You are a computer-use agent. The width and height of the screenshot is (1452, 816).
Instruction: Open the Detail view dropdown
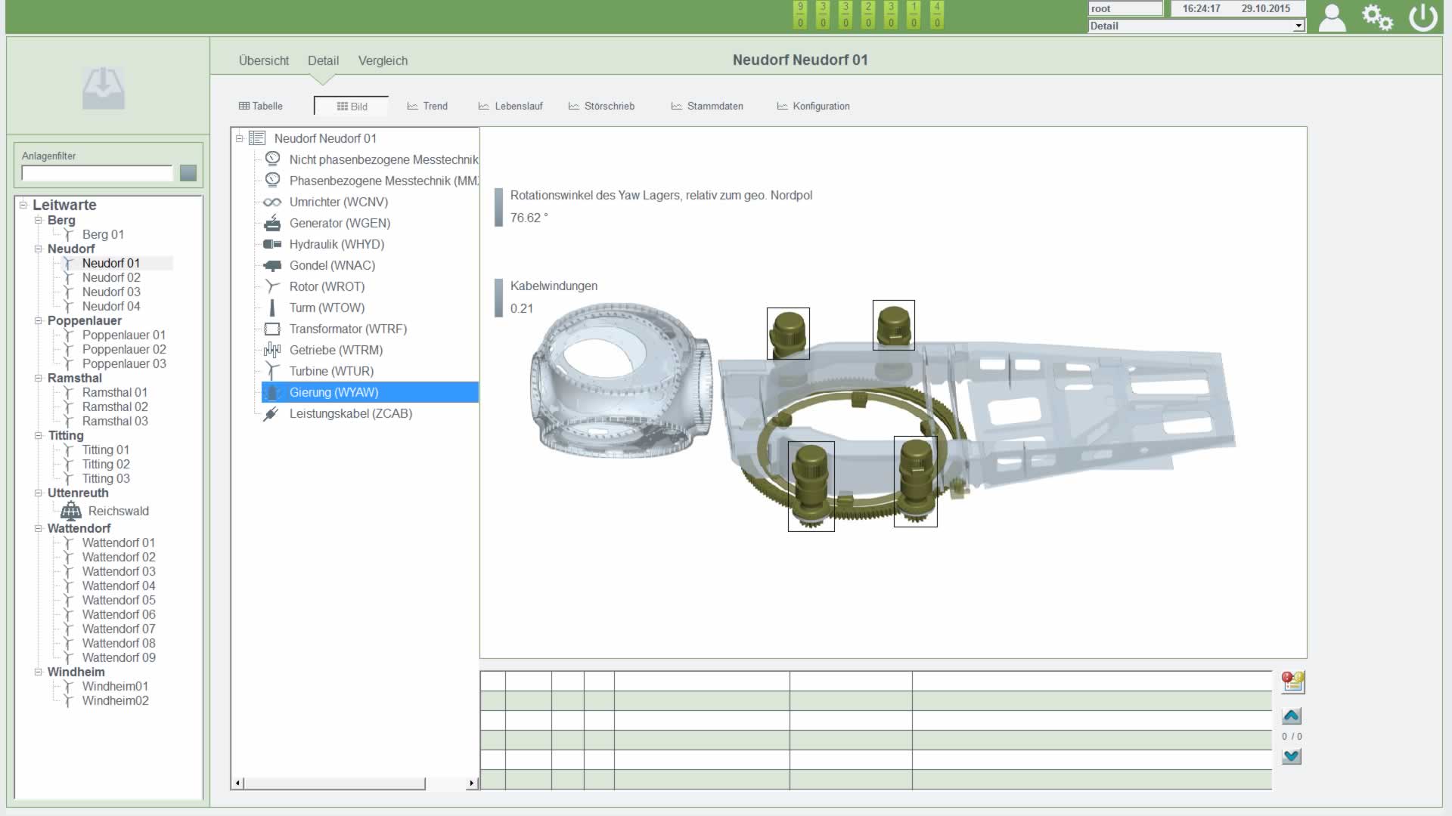(1298, 26)
